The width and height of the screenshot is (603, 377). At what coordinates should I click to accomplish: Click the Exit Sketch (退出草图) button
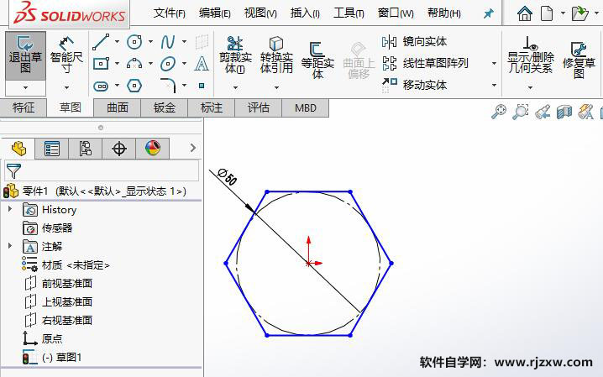coord(25,55)
